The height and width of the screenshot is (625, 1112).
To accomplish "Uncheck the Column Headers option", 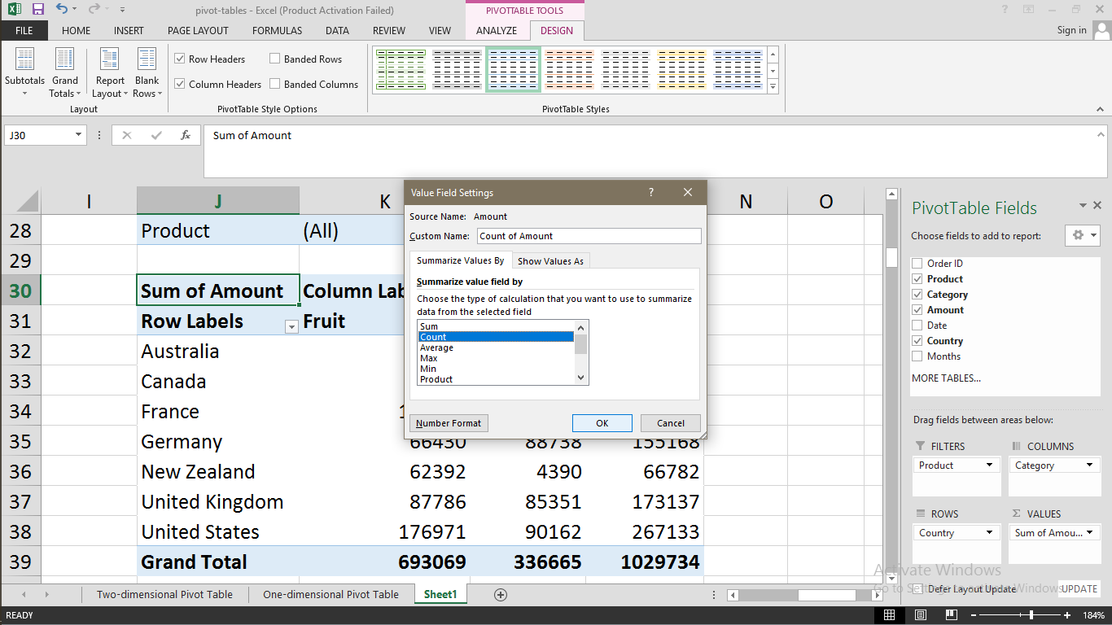I will point(179,84).
